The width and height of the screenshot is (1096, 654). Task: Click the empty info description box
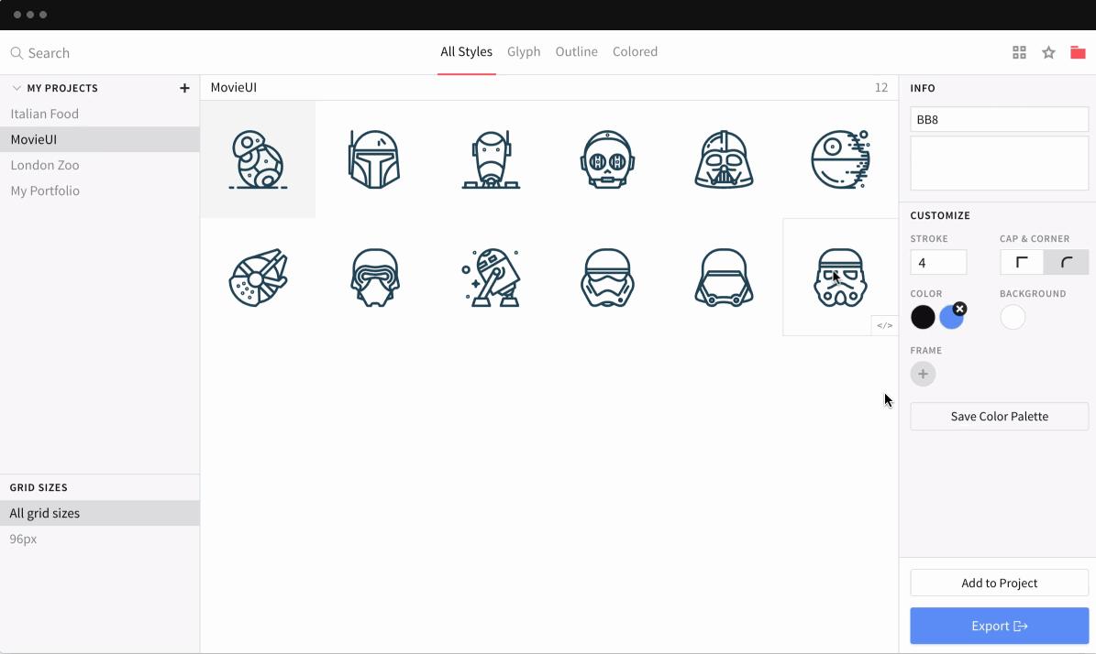[999, 163]
